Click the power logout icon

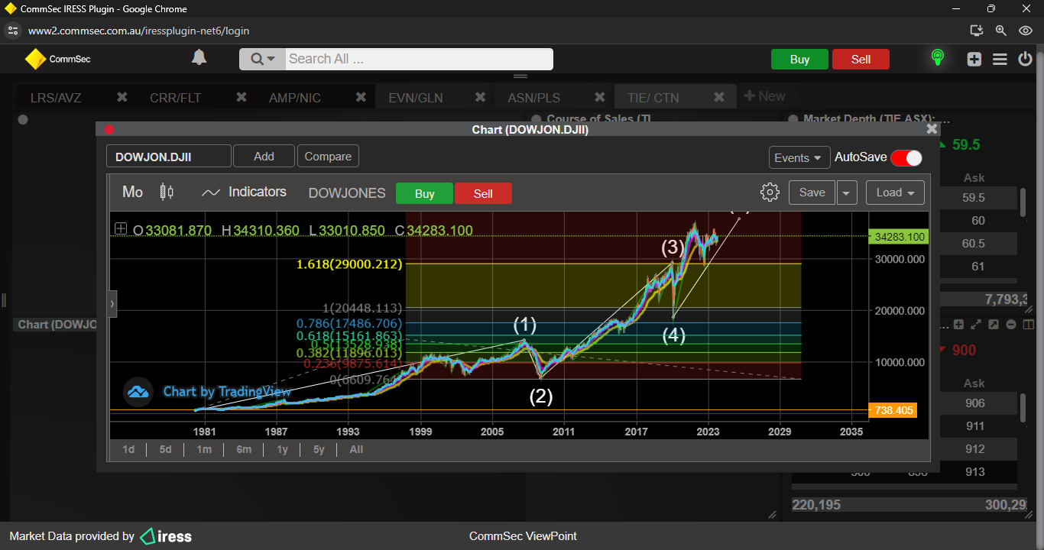(1026, 59)
